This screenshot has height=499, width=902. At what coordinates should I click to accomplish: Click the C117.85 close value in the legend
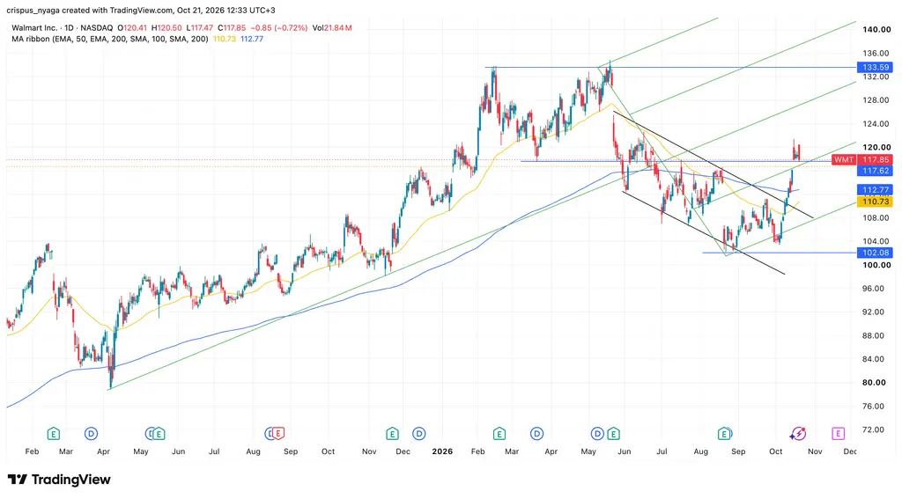click(232, 27)
